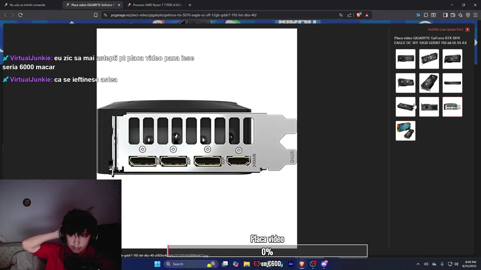This screenshot has height=270, width=481.
Task: Switch to Placa video GIGABYTE GeForce tab
Action: (92, 5)
